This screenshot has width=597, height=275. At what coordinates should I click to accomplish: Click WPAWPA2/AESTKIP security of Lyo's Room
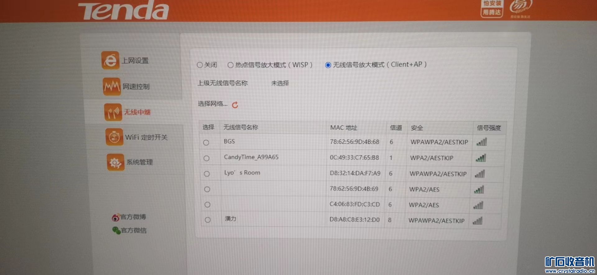438,174
